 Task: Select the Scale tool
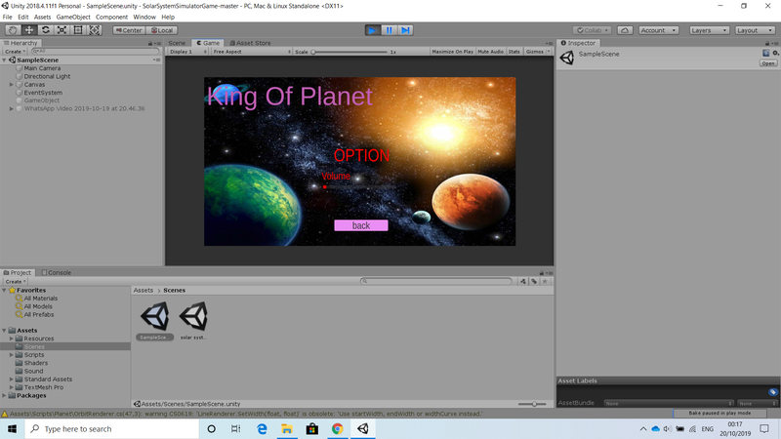pos(62,30)
